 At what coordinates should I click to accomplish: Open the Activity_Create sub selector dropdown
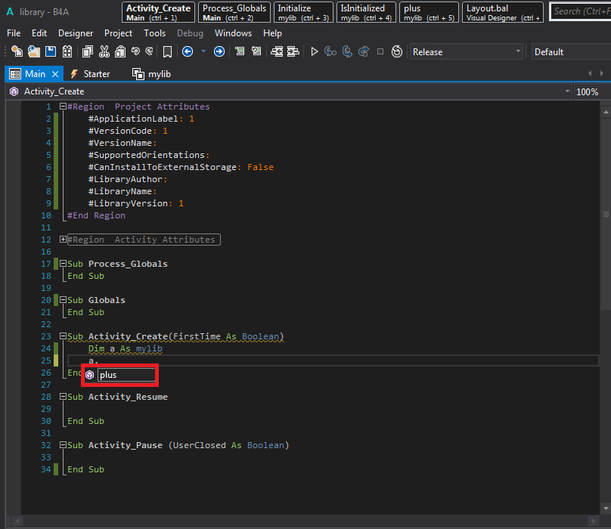[567, 91]
